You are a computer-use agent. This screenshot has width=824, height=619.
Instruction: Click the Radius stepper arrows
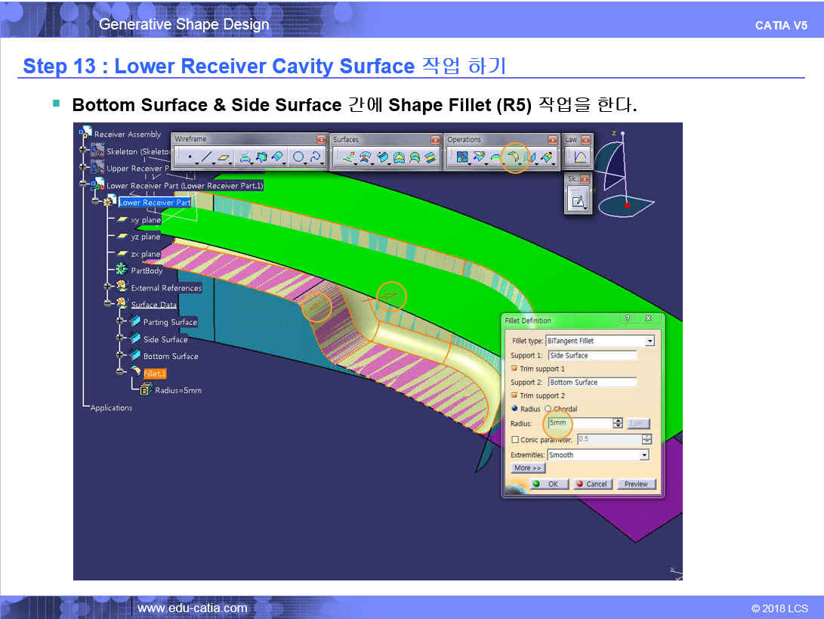pyautogui.click(x=618, y=423)
